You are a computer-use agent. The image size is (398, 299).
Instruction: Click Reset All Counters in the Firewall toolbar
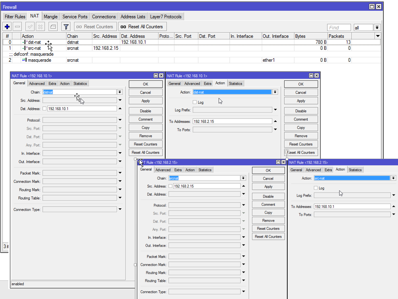pyautogui.click(x=142, y=27)
